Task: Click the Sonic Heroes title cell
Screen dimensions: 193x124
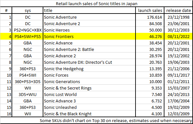Action: [x=89, y=30]
